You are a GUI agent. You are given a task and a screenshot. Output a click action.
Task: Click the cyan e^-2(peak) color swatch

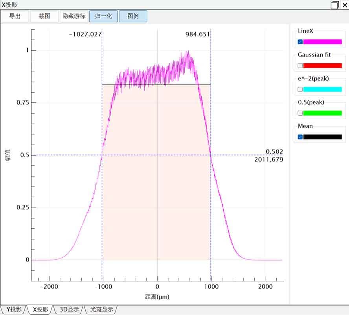pyautogui.click(x=322, y=89)
